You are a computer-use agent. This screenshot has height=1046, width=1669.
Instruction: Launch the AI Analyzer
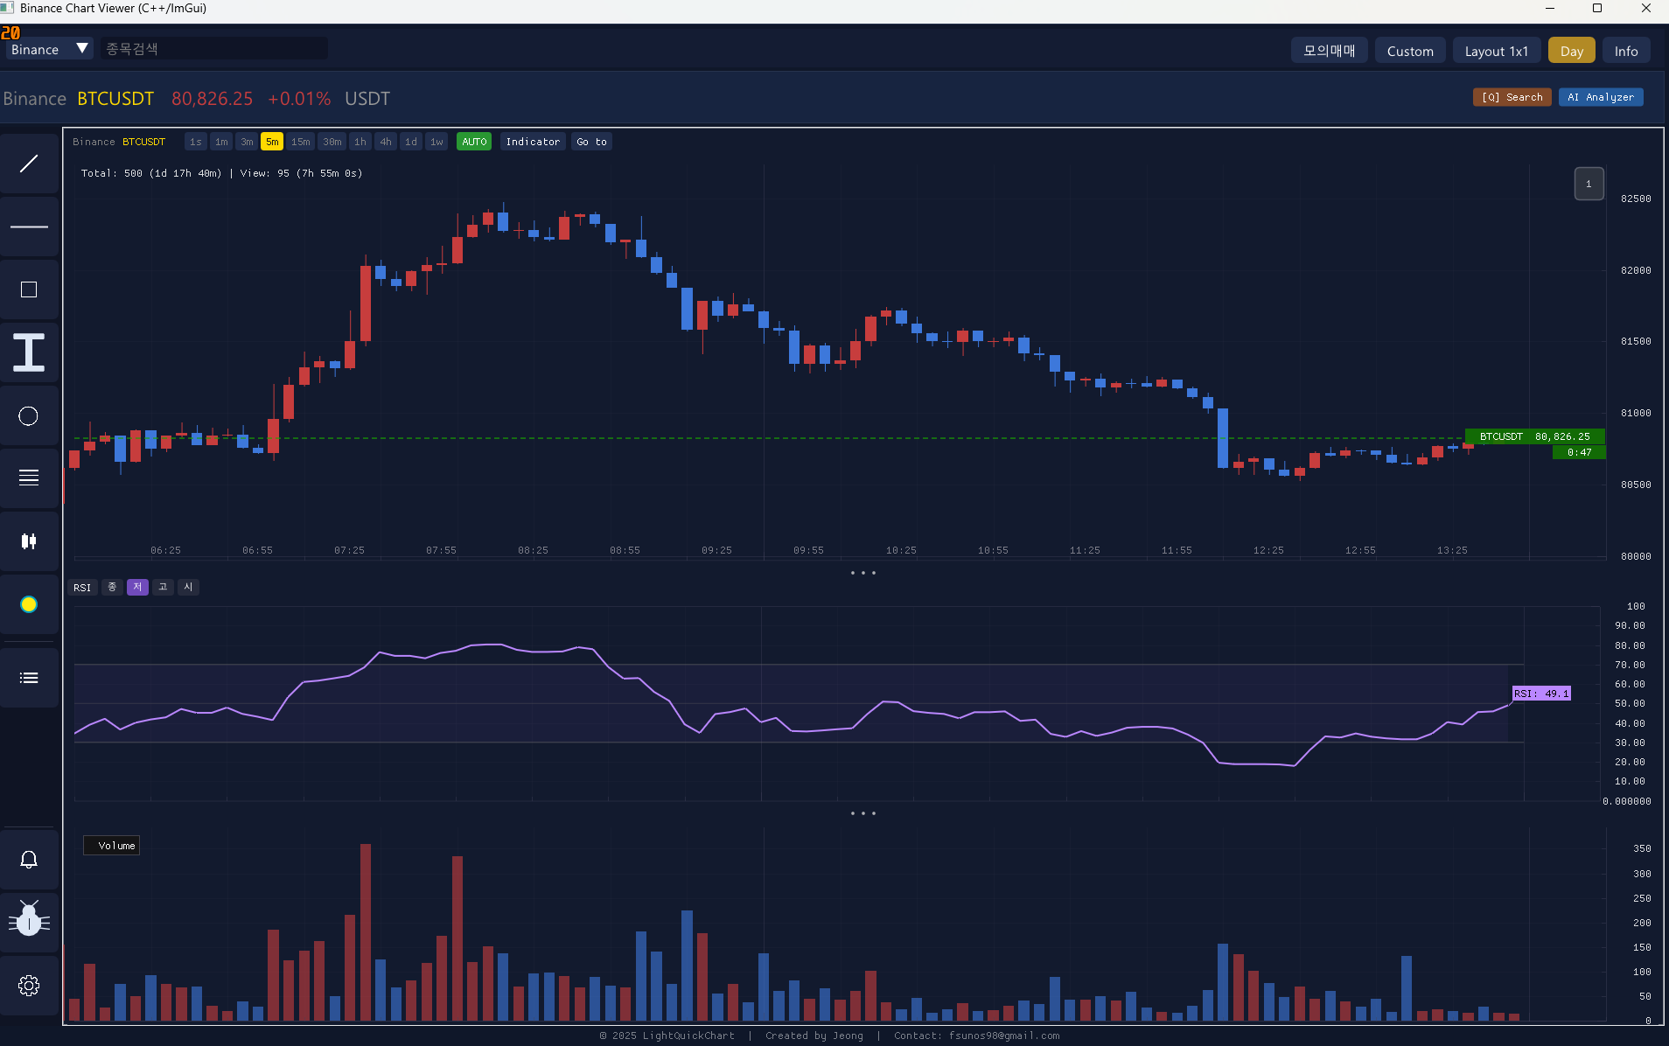click(x=1601, y=97)
